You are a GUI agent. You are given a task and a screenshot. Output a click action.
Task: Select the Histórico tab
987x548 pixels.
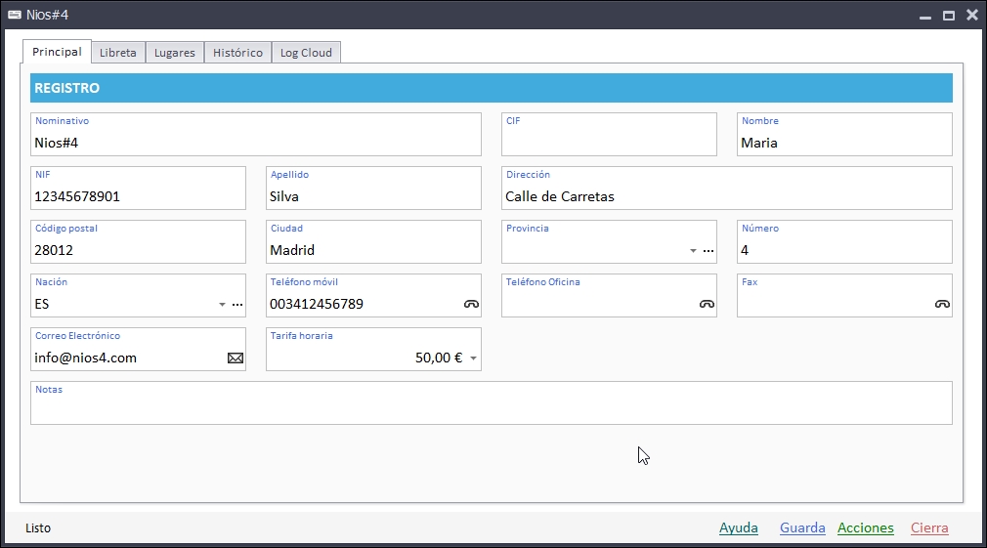[x=237, y=53]
